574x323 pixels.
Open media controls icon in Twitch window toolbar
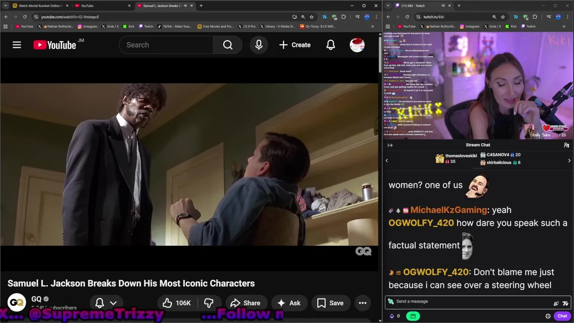(548, 17)
